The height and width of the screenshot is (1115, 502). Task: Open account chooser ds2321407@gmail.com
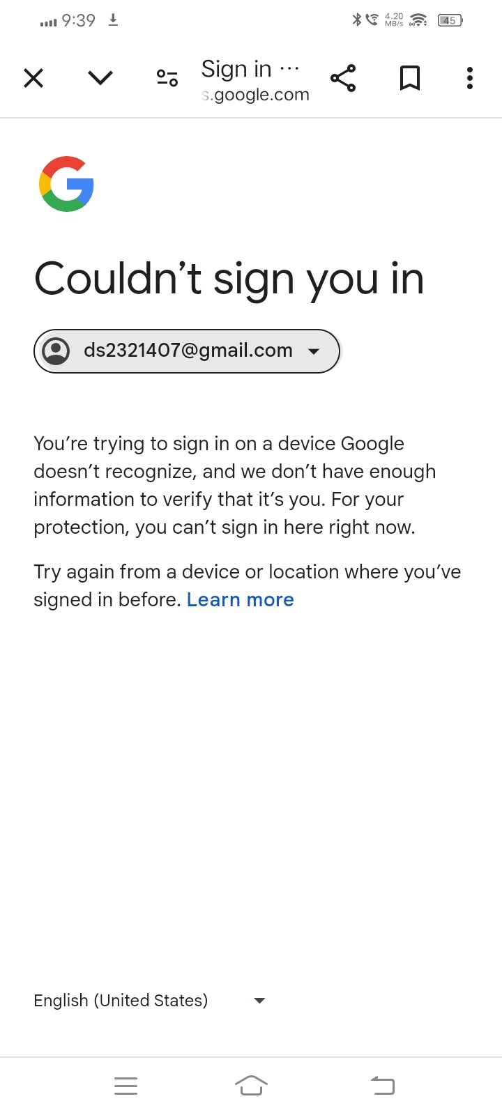pos(187,351)
